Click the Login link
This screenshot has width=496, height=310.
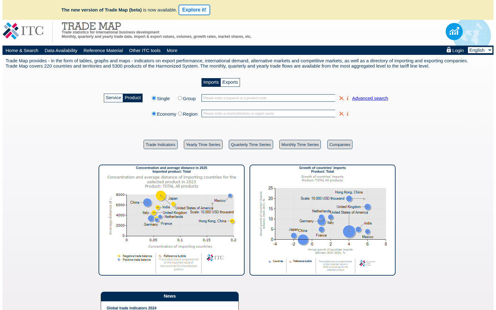click(458, 51)
